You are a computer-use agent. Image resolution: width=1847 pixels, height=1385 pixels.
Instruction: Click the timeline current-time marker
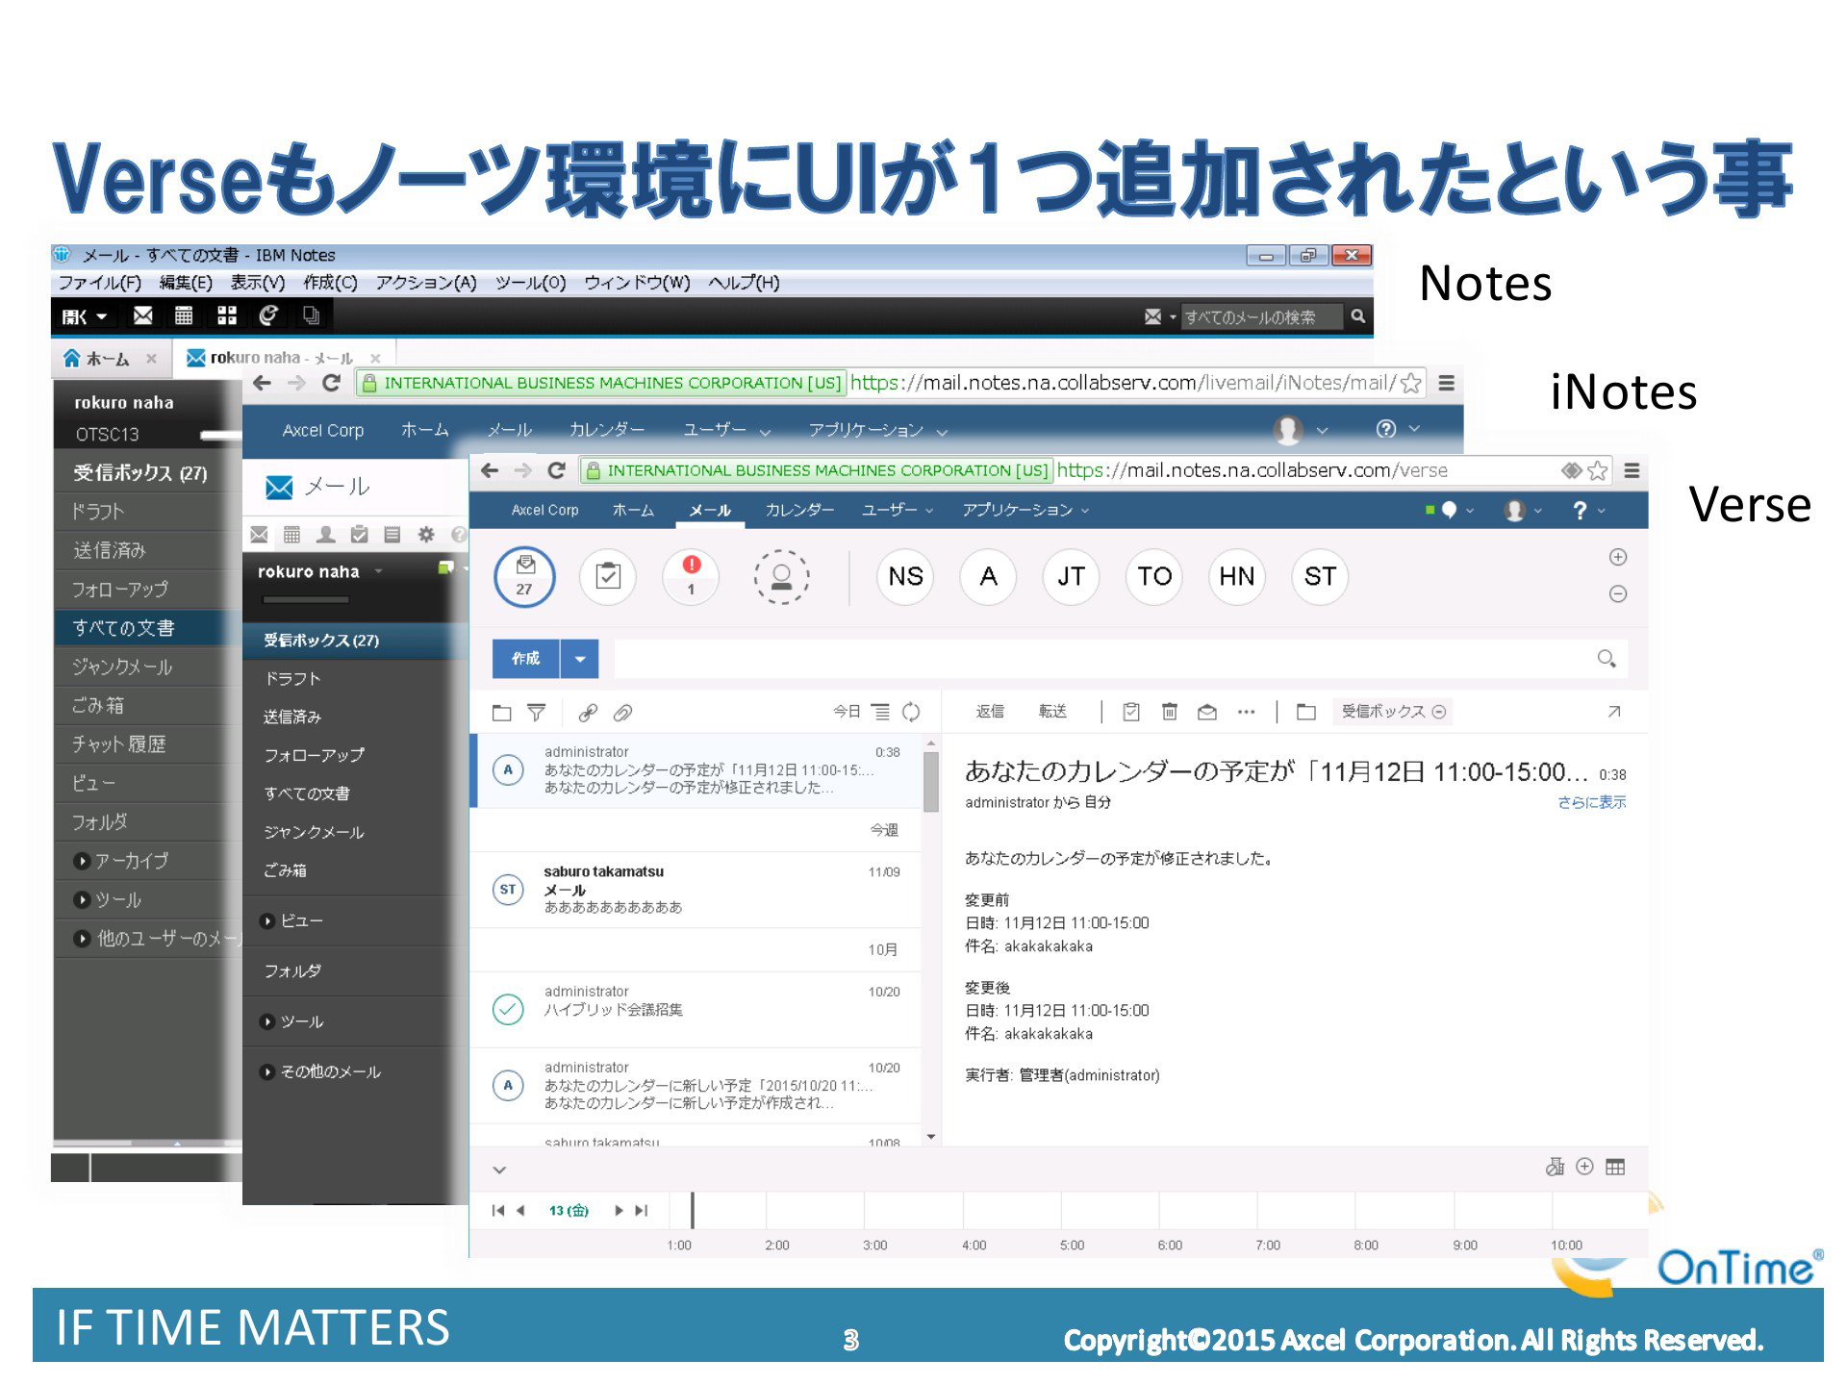[x=693, y=1211]
